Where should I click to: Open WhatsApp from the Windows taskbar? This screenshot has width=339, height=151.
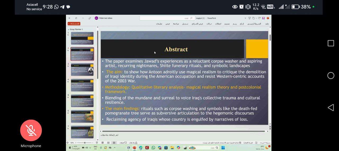point(153,148)
